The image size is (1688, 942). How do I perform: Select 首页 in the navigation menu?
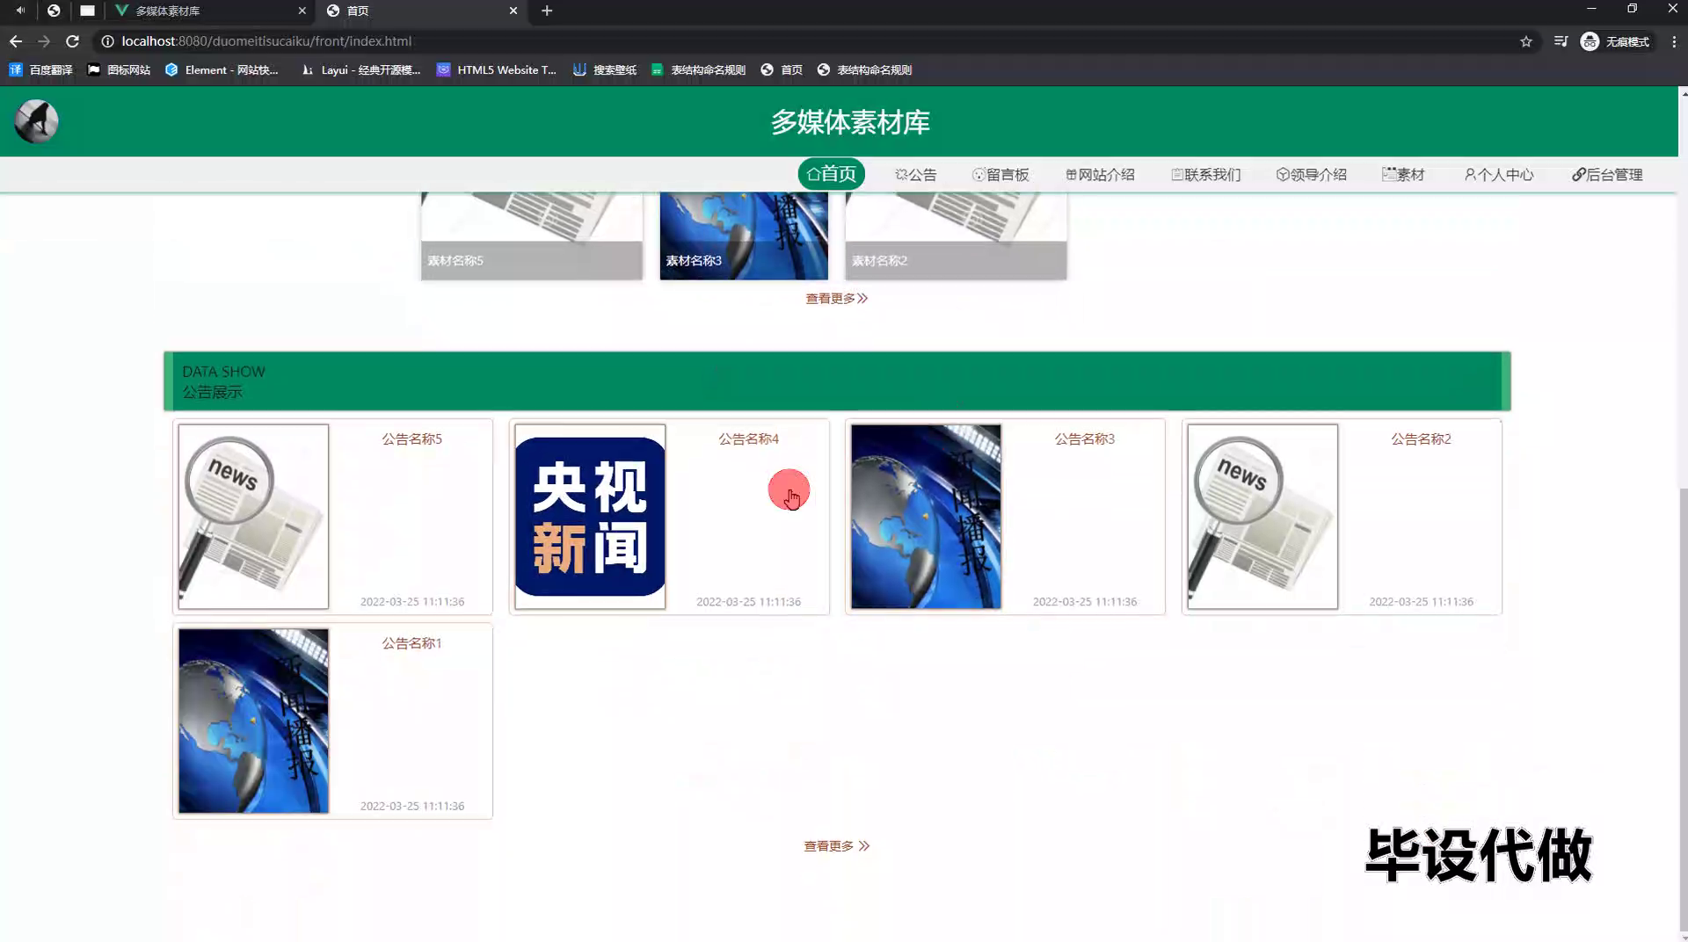coord(832,174)
